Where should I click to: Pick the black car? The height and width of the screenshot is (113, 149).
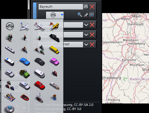pos(40,62)
